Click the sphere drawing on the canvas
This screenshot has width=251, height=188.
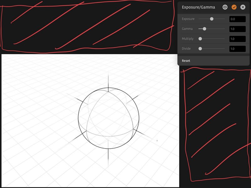[x=109, y=118]
